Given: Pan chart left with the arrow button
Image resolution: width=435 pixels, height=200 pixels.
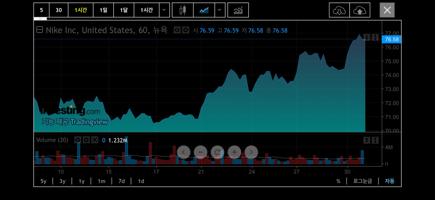Looking at the screenshot, I should 184,152.
